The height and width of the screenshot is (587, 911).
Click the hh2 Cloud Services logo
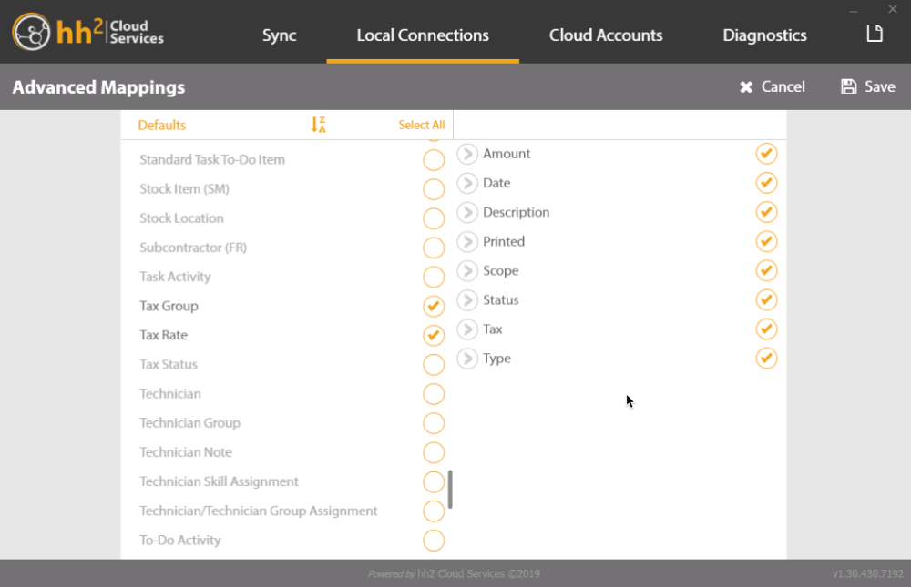(x=88, y=32)
